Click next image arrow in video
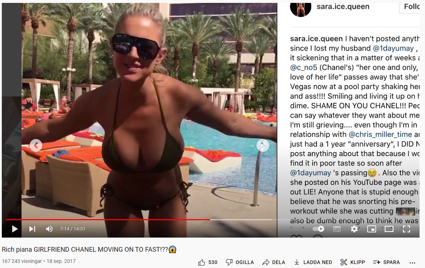The width and height of the screenshot is (425, 268). pos(263,145)
